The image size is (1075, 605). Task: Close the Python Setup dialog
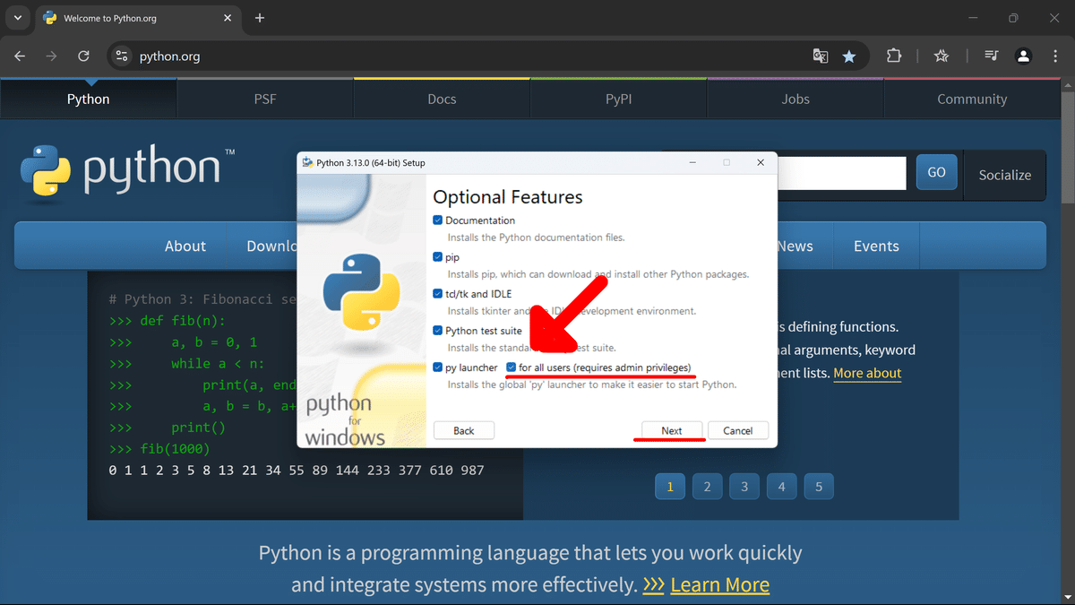point(761,163)
